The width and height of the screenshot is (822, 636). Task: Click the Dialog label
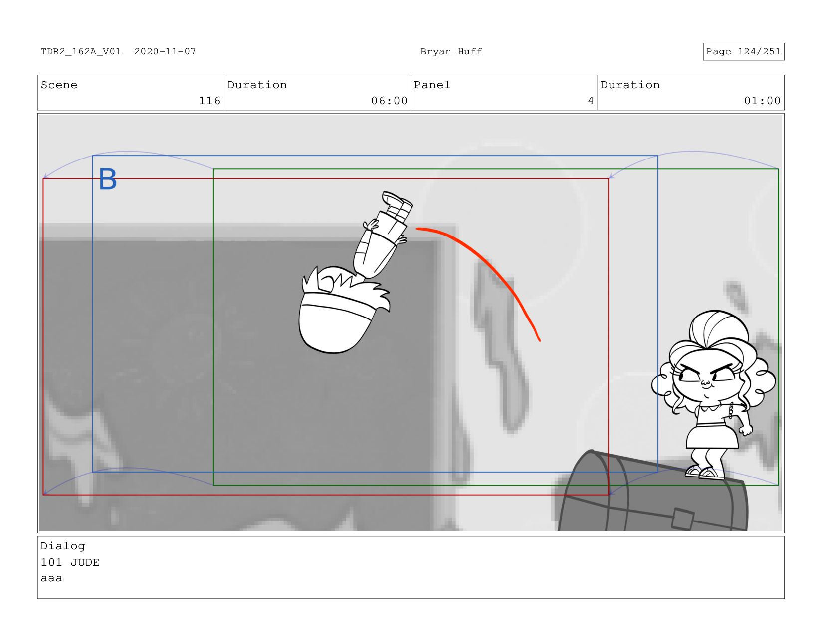click(62, 546)
